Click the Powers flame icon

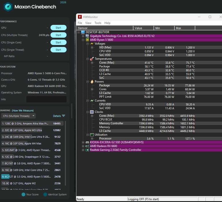point(92,81)
